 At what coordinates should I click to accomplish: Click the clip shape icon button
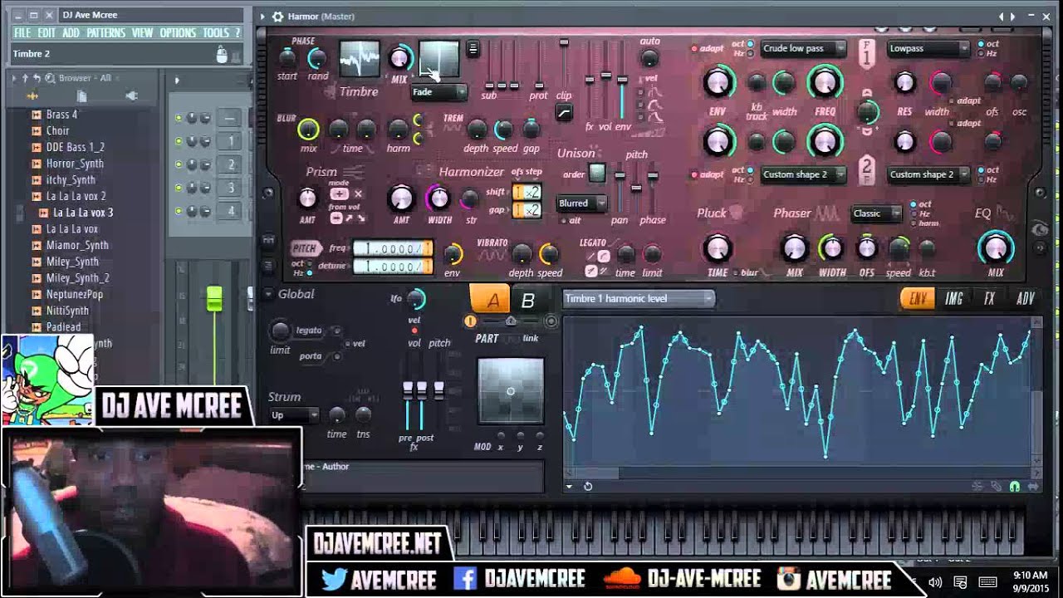(564, 112)
